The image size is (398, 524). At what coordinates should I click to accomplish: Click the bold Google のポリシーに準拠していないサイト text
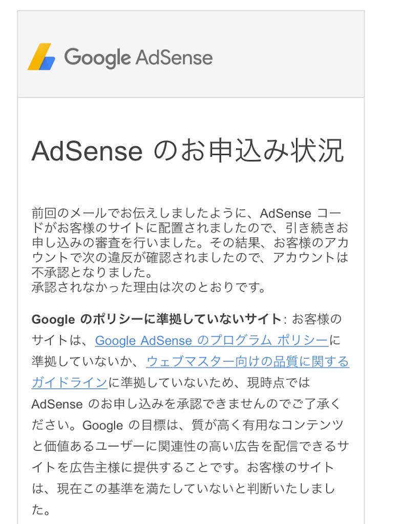point(156,319)
